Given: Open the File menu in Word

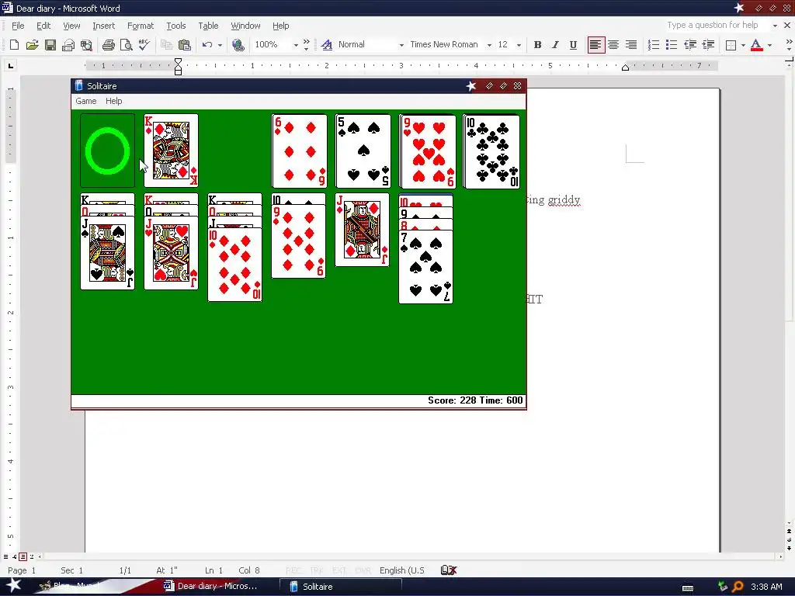Looking at the screenshot, I should 18,26.
